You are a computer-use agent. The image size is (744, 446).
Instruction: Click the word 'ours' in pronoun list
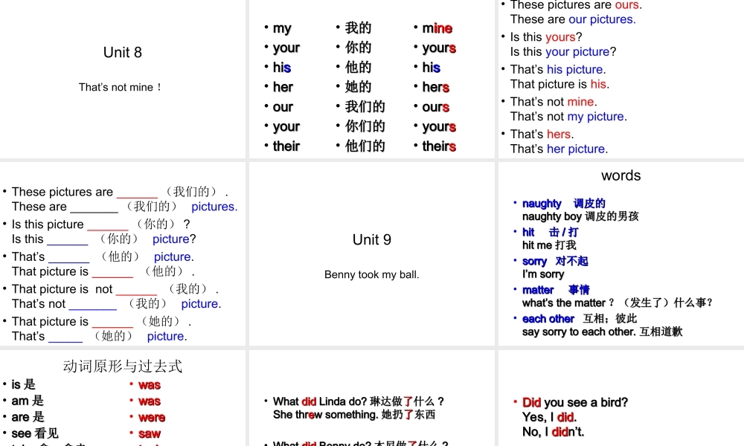click(435, 107)
